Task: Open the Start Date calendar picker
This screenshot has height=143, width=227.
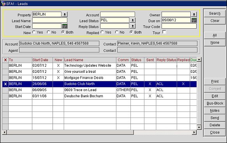Action: [x=65, y=26]
